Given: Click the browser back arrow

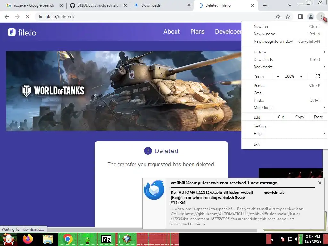Looking at the screenshot, I should 7,17.
